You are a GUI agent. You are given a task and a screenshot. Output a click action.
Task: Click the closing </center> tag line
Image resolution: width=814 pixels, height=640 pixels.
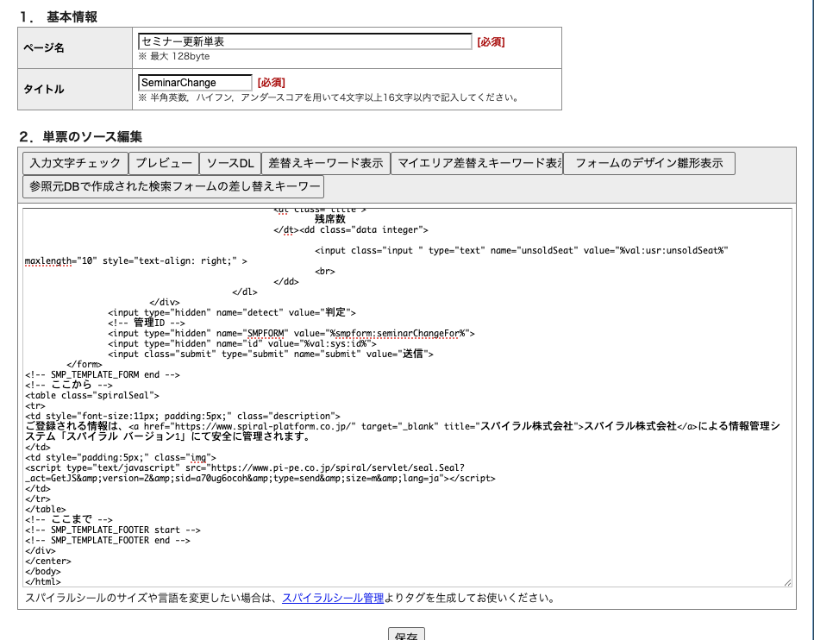click(47, 562)
